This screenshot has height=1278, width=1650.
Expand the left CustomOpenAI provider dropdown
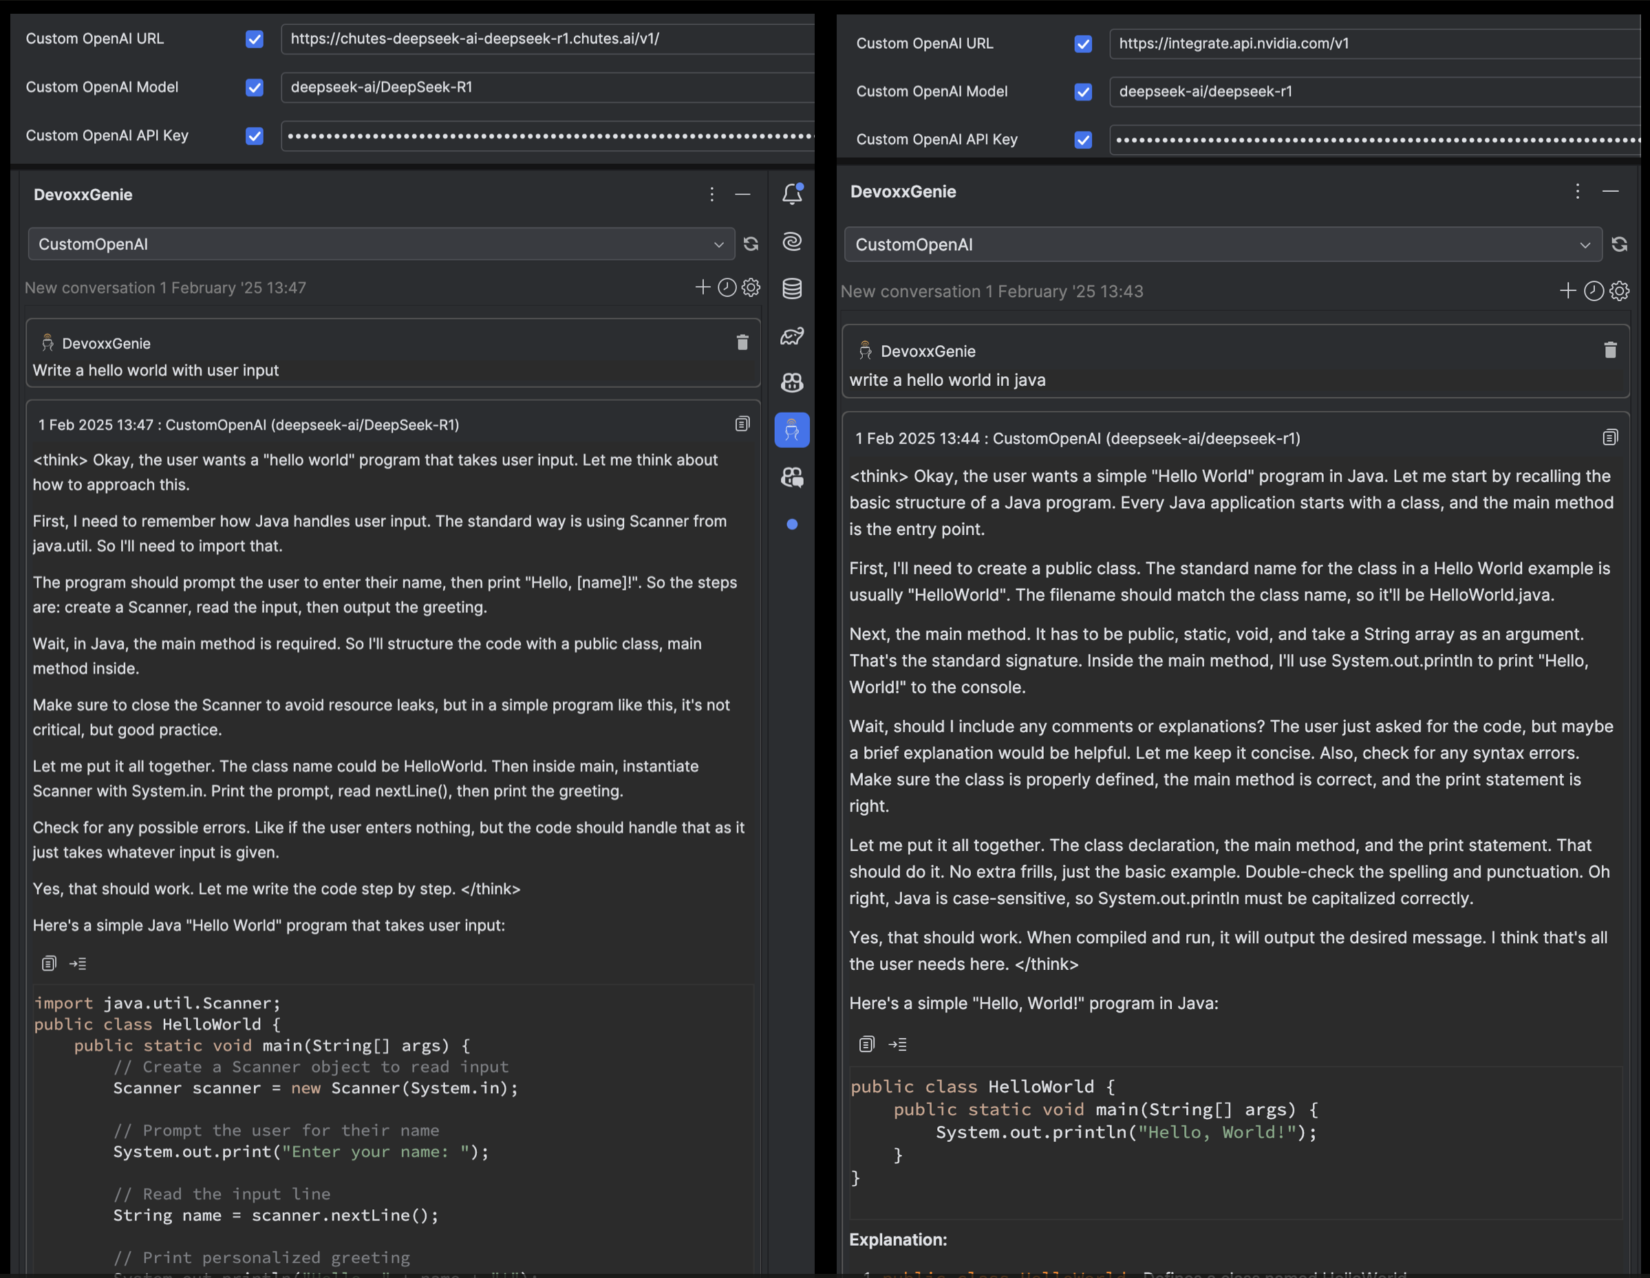click(381, 244)
